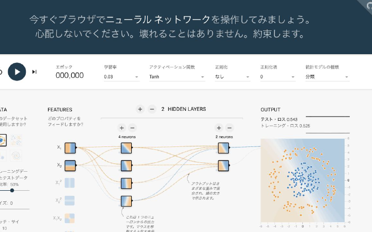Click the second neuron in the first hidden layer

coord(126,165)
